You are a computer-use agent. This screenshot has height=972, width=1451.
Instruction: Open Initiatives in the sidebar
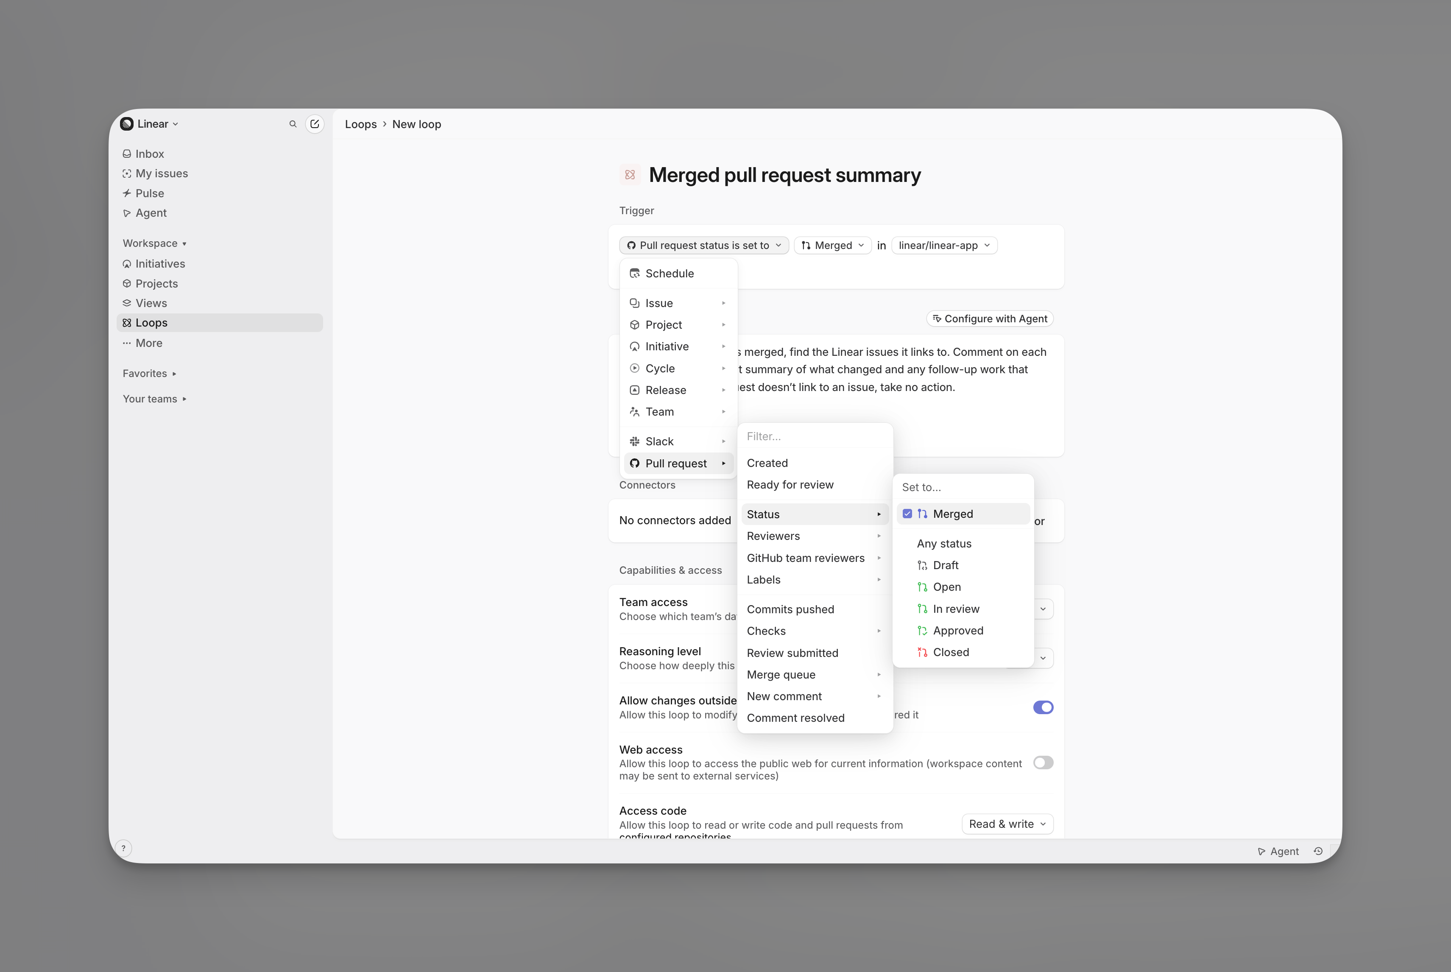click(x=219, y=263)
